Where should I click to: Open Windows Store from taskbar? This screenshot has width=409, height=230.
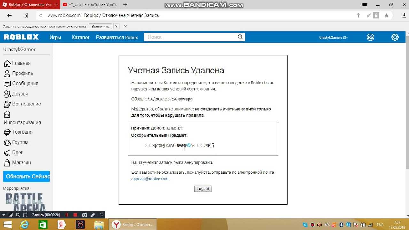tap(42, 225)
